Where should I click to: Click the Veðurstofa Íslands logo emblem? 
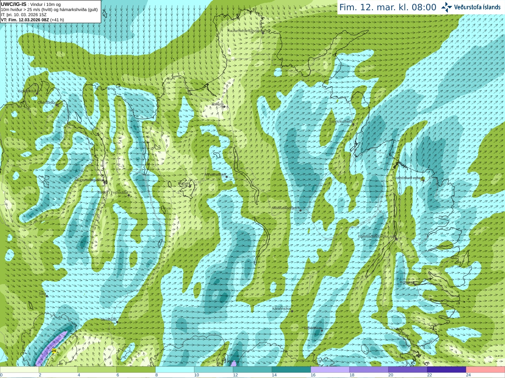pyautogui.click(x=447, y=7)
